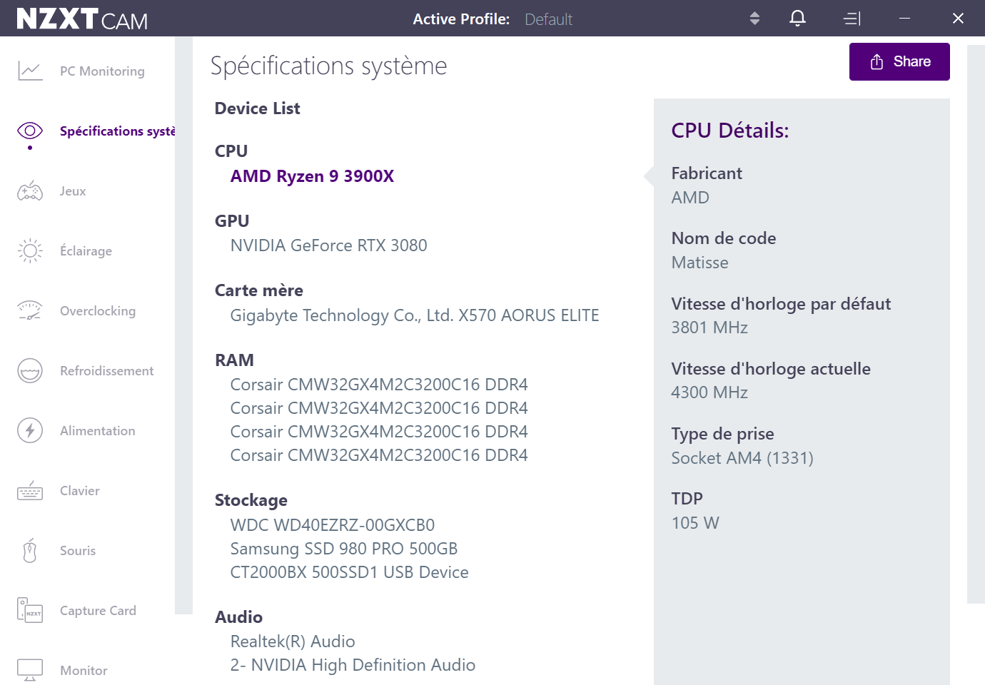Click the Souris mouse icon
The width and height of the screenshot is (985, 685).
[x=30, y=550]
